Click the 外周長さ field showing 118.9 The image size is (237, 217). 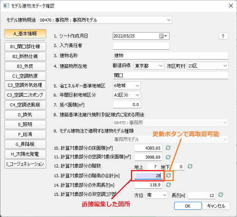148,185
